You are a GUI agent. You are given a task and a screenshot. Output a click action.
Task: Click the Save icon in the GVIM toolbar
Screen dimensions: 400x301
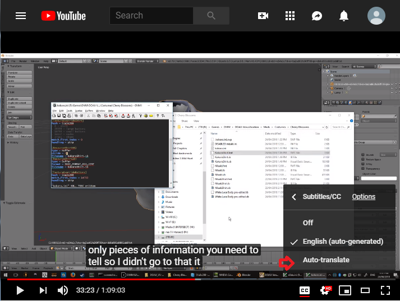click(59, 115)
